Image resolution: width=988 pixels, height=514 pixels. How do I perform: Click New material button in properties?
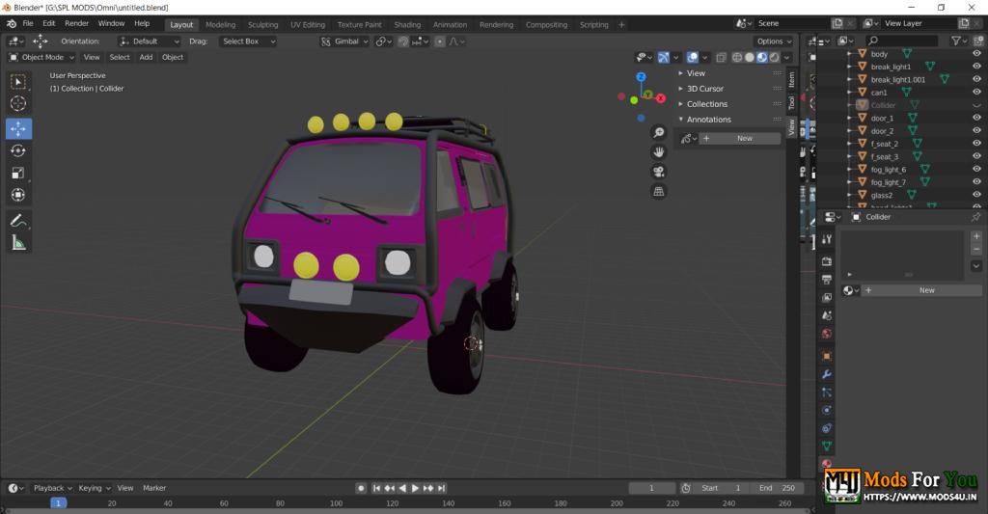(921, 290)
